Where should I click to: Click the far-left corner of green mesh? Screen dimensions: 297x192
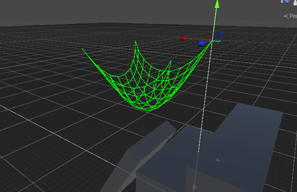point(82,49)
